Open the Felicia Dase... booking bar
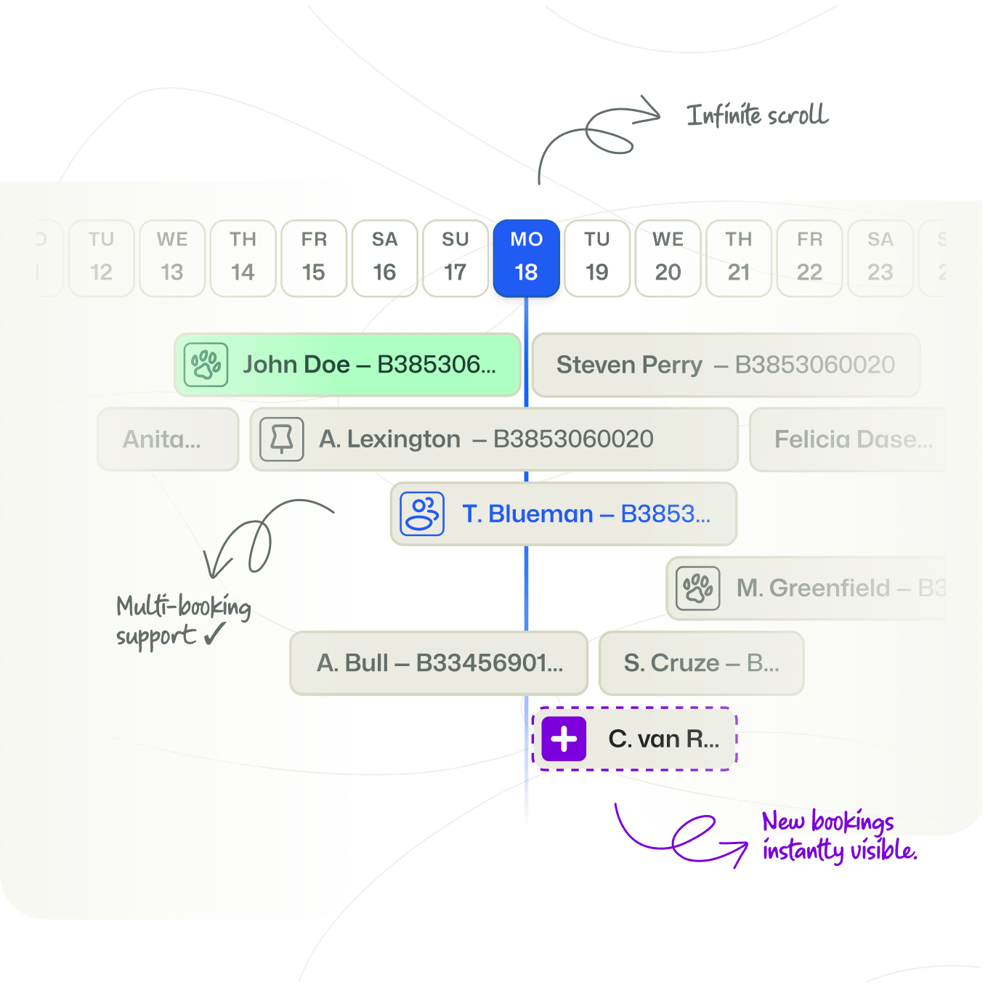The height and width of the screenshot is (985, 988). [848, 439]
